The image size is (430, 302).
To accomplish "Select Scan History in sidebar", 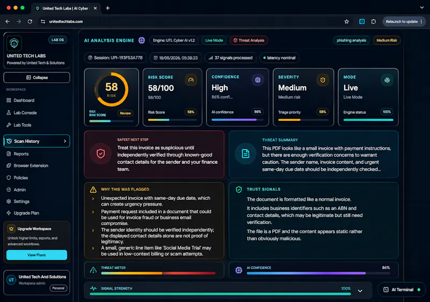I will pyautogui.click(x=37, y=141).
